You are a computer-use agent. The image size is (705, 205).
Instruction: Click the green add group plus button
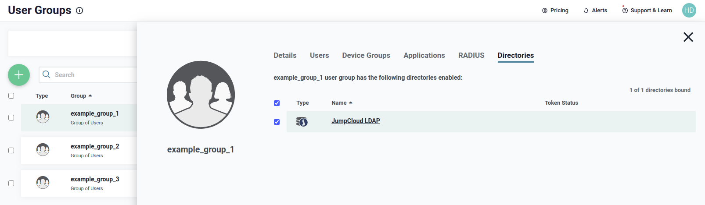pos(19,75)
